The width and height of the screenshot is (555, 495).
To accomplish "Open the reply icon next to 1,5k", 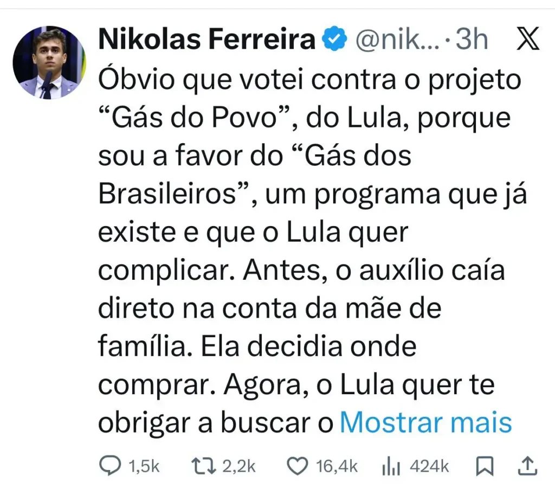I will pos(111,464).
